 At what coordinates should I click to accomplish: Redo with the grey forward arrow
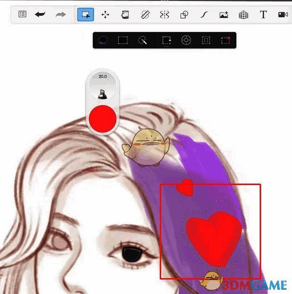pos(60,14)
